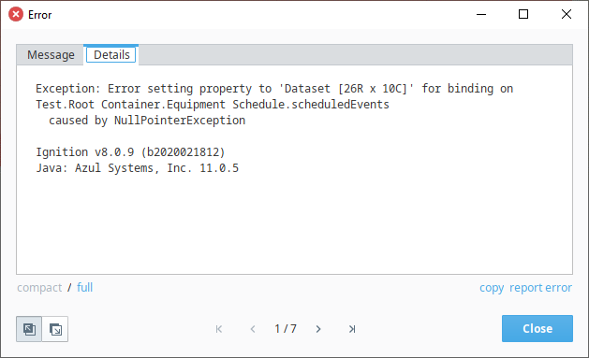Go to the previous error page

253,329
